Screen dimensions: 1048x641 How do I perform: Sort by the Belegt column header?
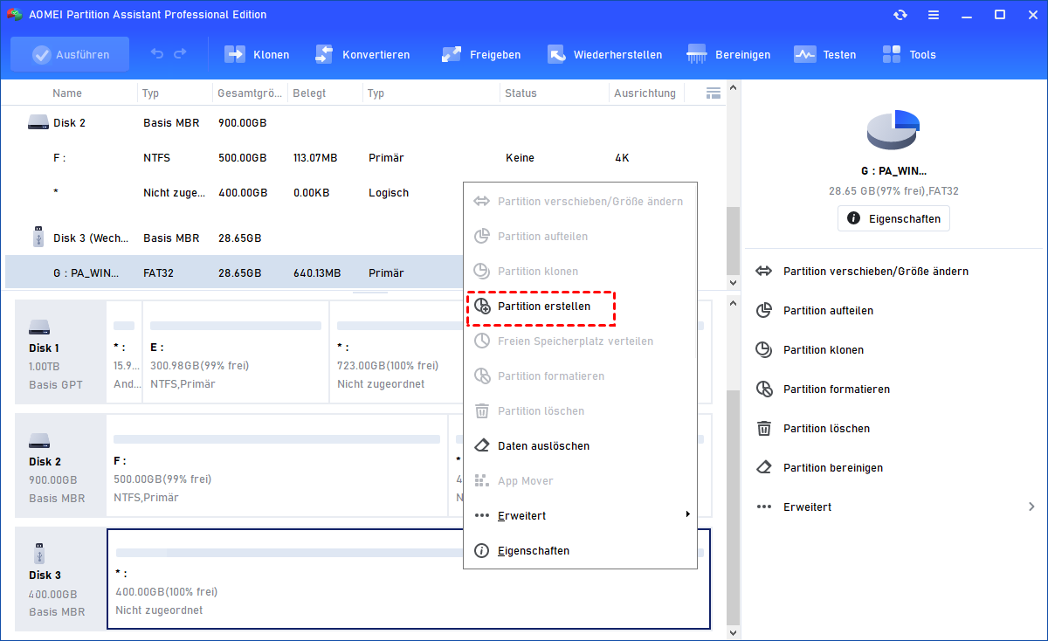pyautogui.click(x=308, y=93)
